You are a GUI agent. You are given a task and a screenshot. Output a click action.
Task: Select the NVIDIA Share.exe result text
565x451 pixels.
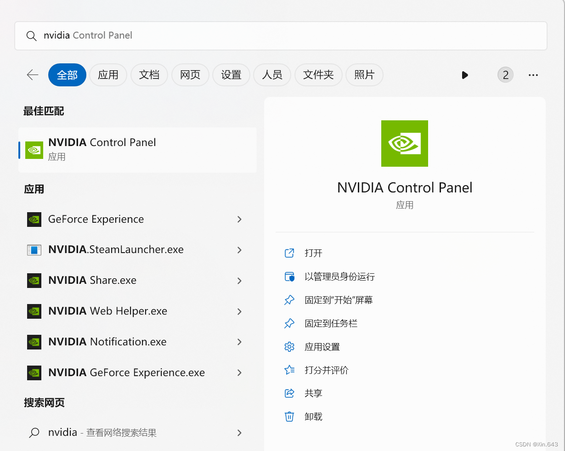coord(92,281)
